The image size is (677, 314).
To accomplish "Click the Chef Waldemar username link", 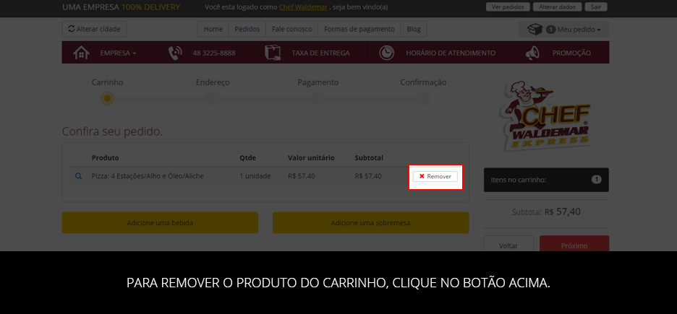I will [x=303, y=7].
